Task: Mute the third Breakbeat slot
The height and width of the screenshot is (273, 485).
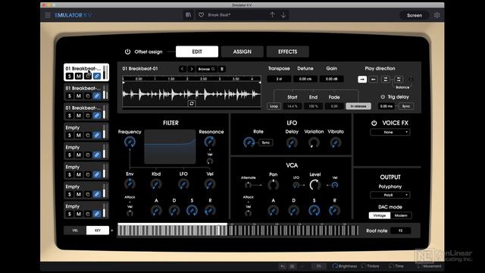Action: point(79,115)
